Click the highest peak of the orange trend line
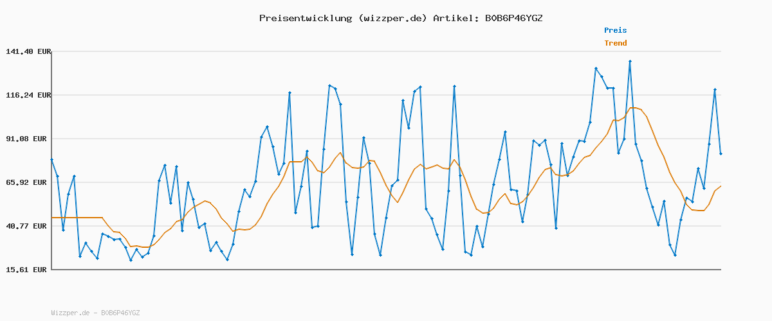The image size is (772, 321). [x=634, y=108]
